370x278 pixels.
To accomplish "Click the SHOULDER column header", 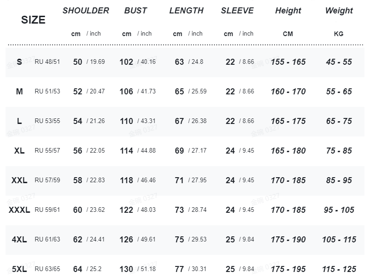I will tap(86, 11).
